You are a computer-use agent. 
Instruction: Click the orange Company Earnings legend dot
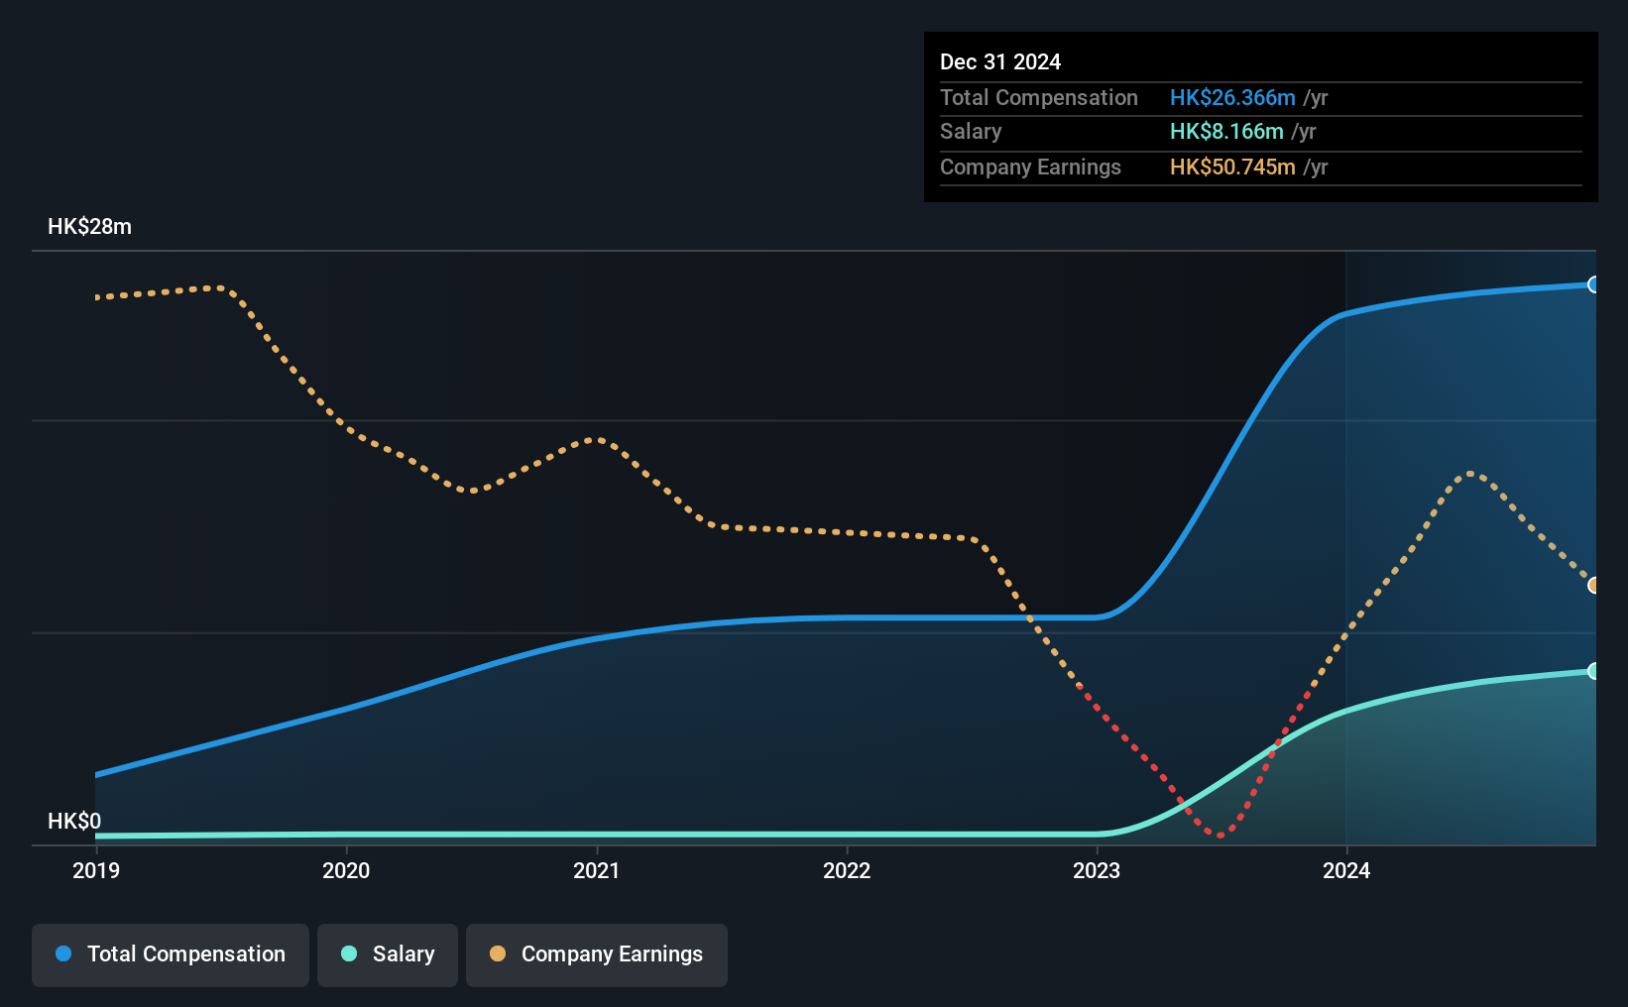(498, 953)
